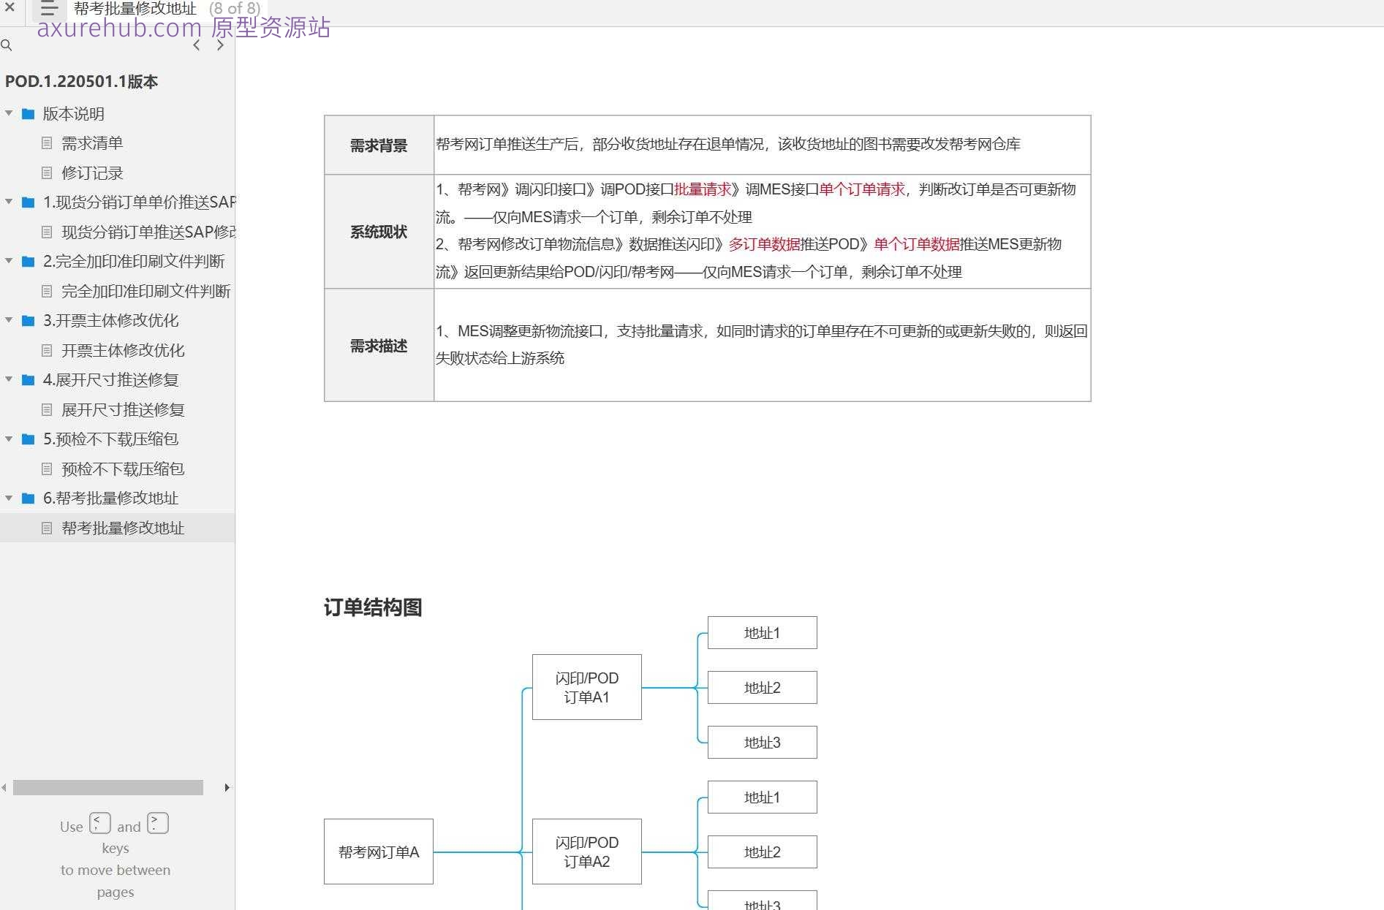This screenshot has height=910, width=1384.
Task: Click the left arrow key hint icon
Action: (100, 823)
